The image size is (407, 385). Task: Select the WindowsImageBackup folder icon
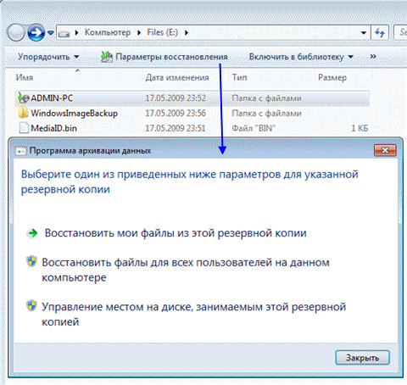tap(24, 113)
